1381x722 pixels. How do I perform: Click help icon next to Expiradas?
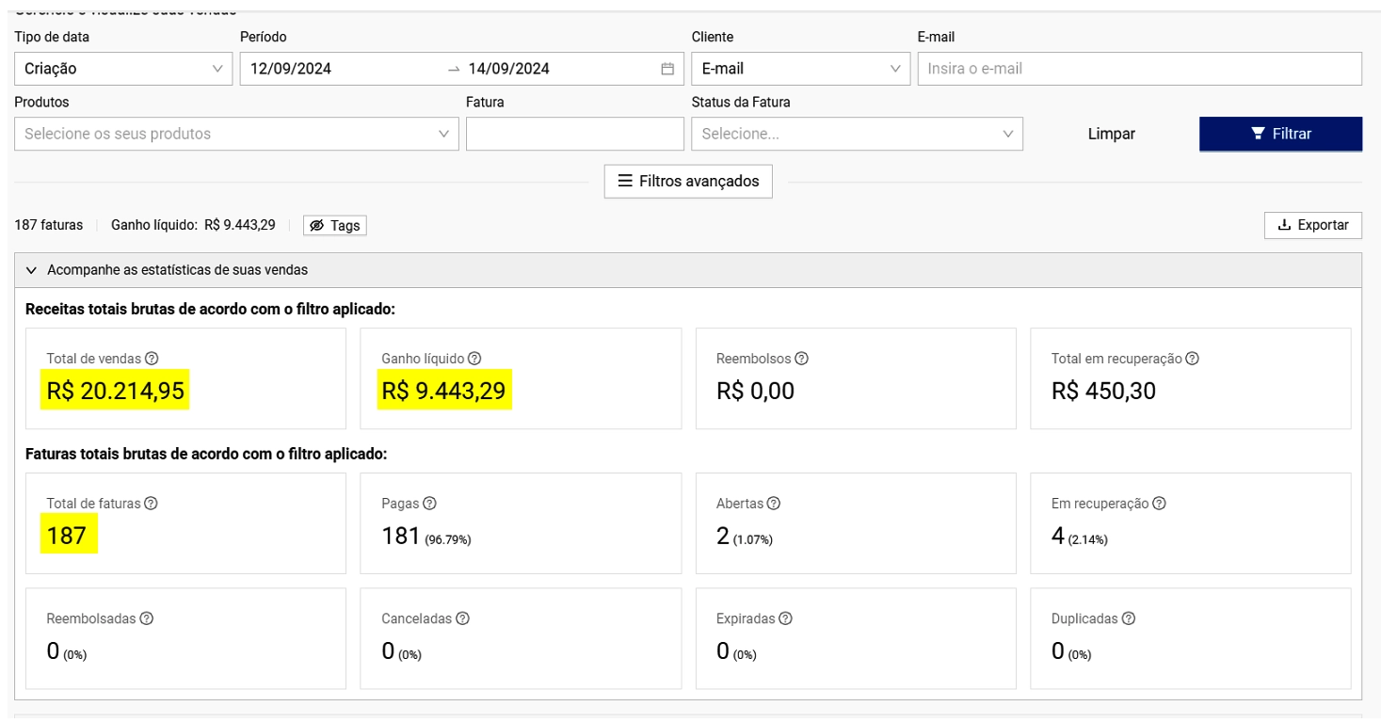coord(785,618)
